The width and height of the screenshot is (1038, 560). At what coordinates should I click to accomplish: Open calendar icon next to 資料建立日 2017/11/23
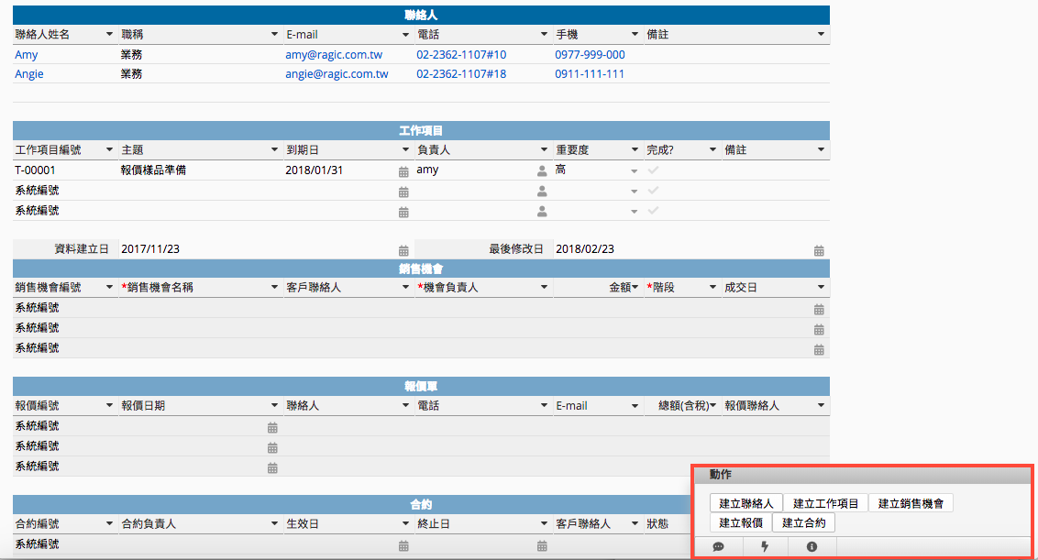(403, 250)
